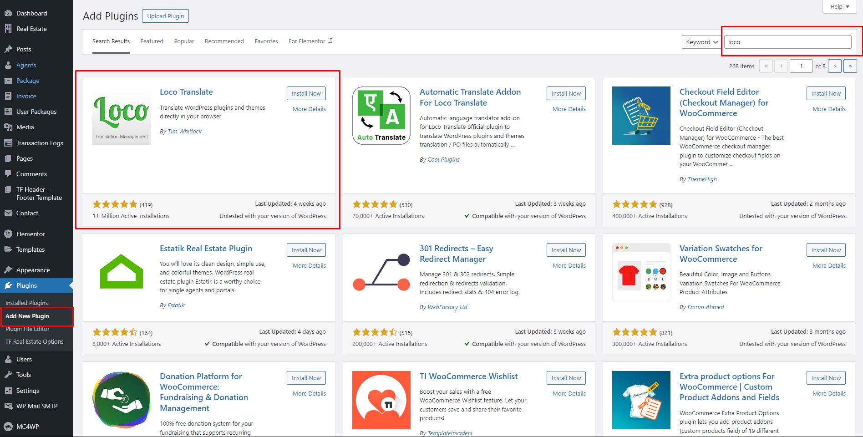The height and width of the screenshot is (437, 863).
Task: Open the Donation Platform for WooCommerce title
Action: click(x=204, y=392)
